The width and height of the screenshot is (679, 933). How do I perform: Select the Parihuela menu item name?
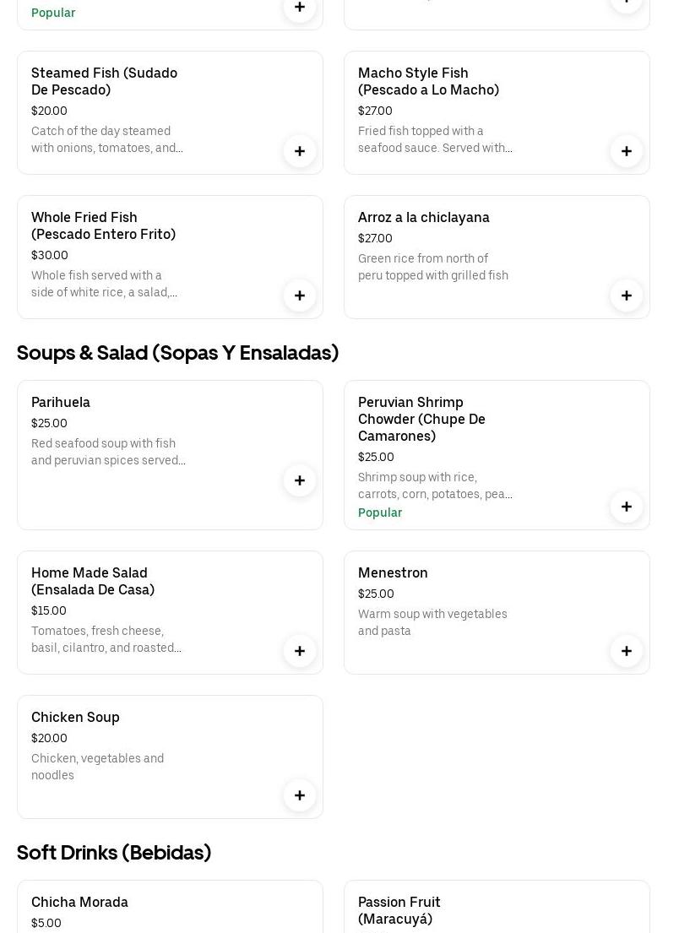(x=61, y=403)
